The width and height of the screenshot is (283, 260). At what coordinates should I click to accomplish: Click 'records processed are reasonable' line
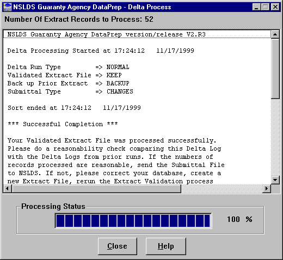[x=116, y=165]
